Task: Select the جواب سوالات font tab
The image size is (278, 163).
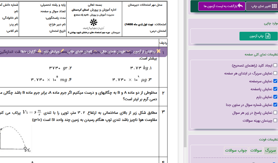Action: click(236, 151)
